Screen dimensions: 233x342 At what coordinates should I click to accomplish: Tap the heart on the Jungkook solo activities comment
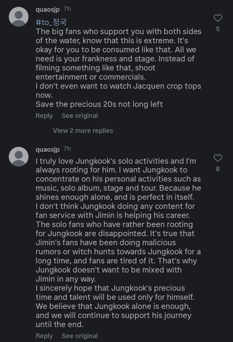pyautogui.click(x=218, y=158)
